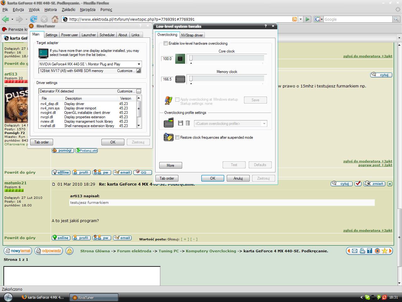Toggle Restore clock frequencies after suspended mode
This screenshot has height=302, width=402.
tap(177, 137)
